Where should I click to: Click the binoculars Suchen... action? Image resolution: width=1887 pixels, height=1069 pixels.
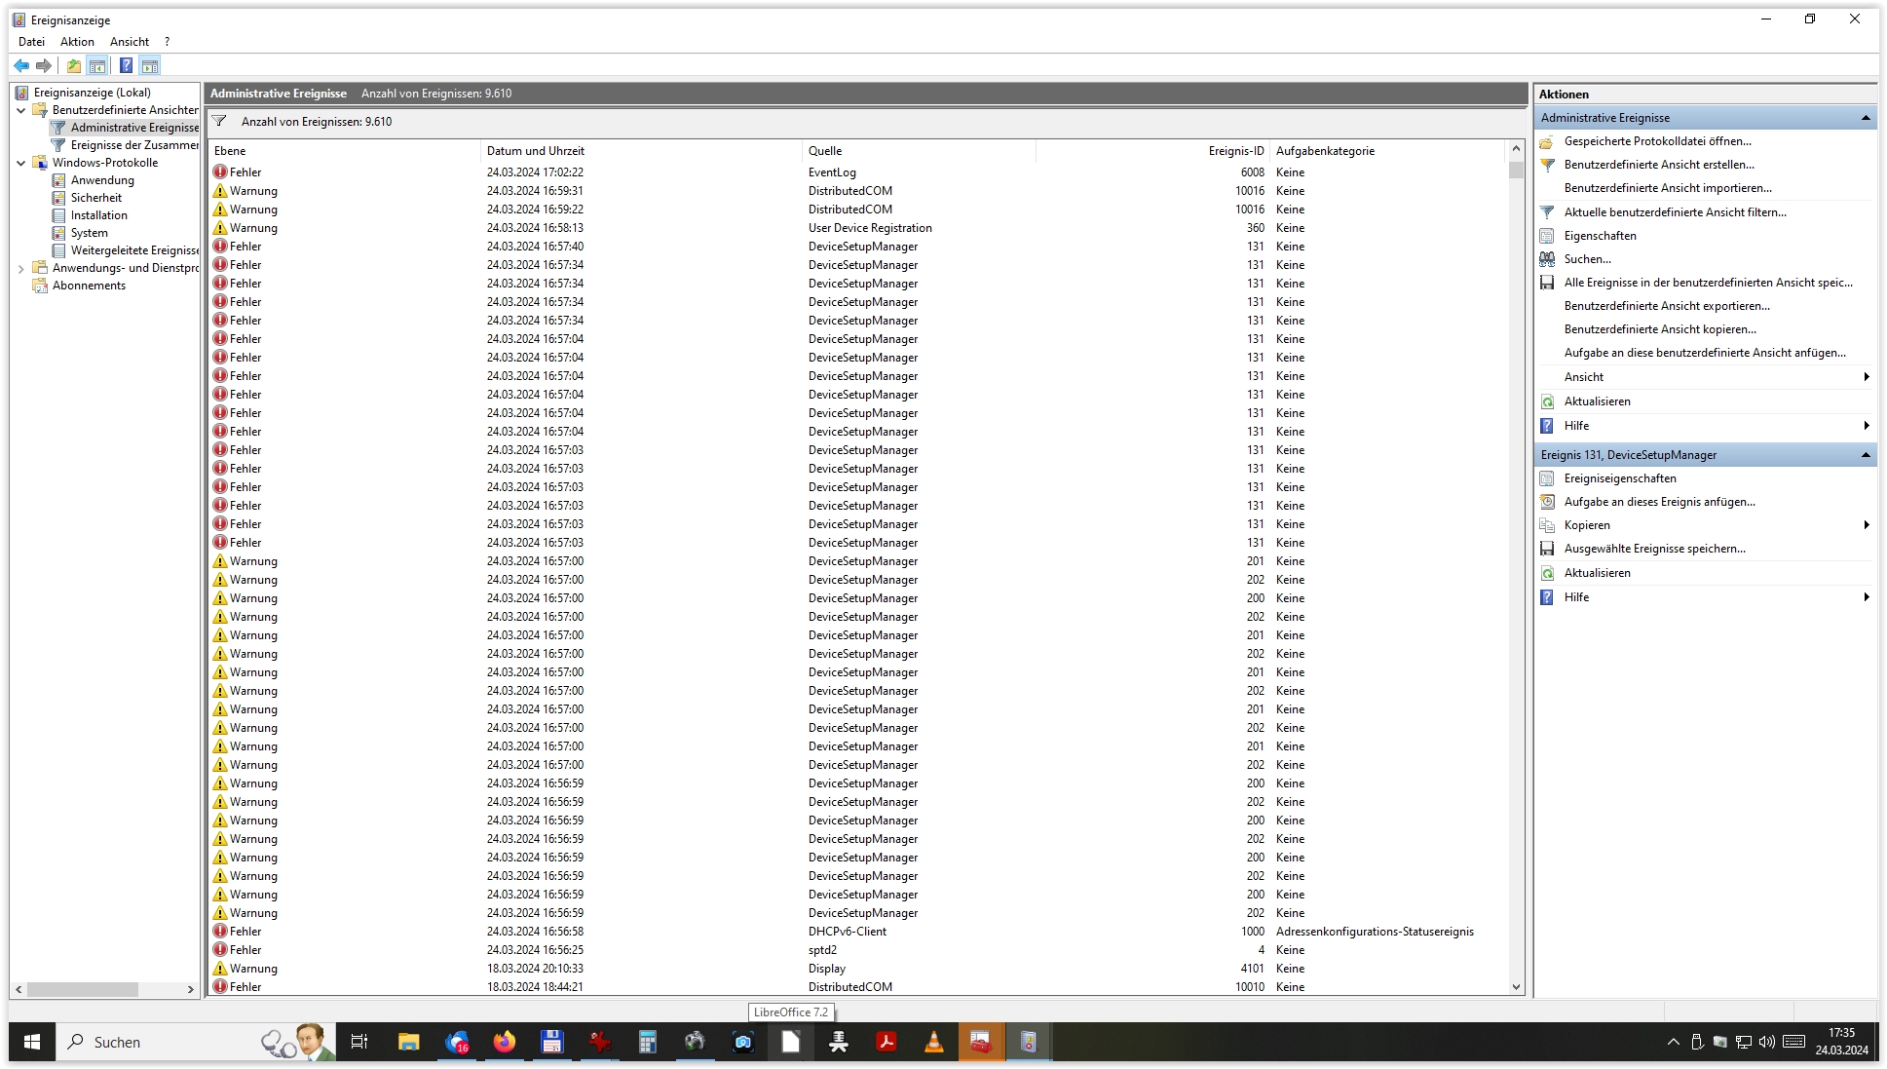[1587, 259]
